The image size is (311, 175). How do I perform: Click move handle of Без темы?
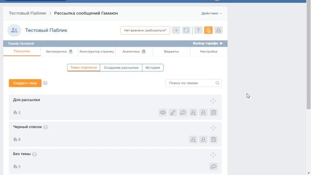click(x=213, y=155)
